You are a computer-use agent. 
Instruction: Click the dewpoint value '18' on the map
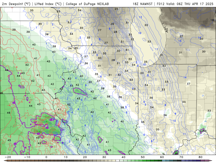(212, 20)
